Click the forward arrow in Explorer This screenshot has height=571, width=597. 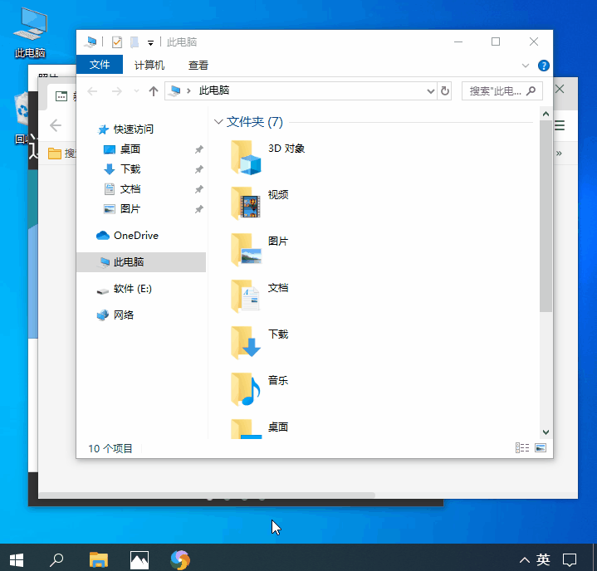[117, 91]
